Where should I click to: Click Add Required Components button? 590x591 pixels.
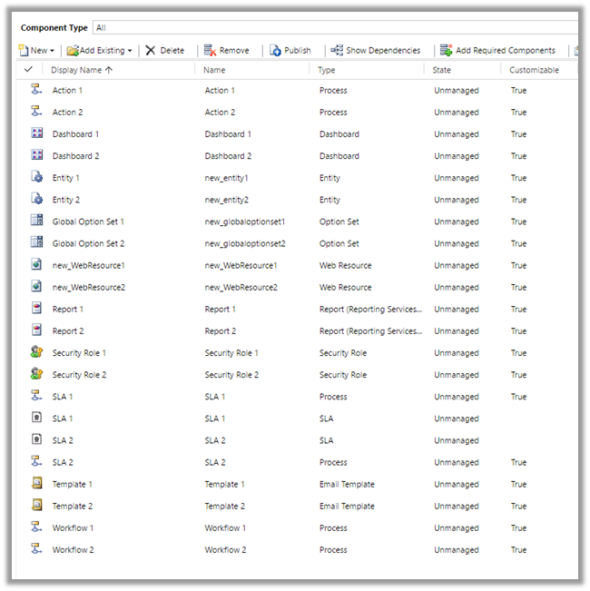tap(497, 51)
